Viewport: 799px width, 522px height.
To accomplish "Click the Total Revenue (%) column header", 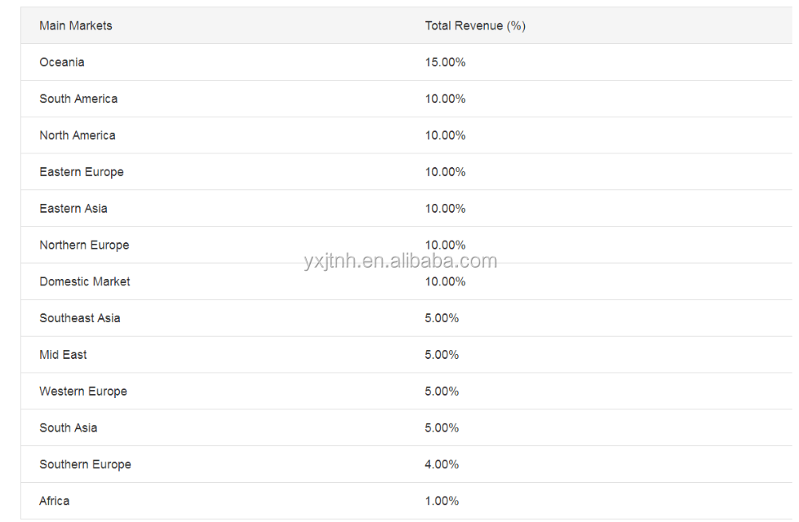I will [475, 26].
